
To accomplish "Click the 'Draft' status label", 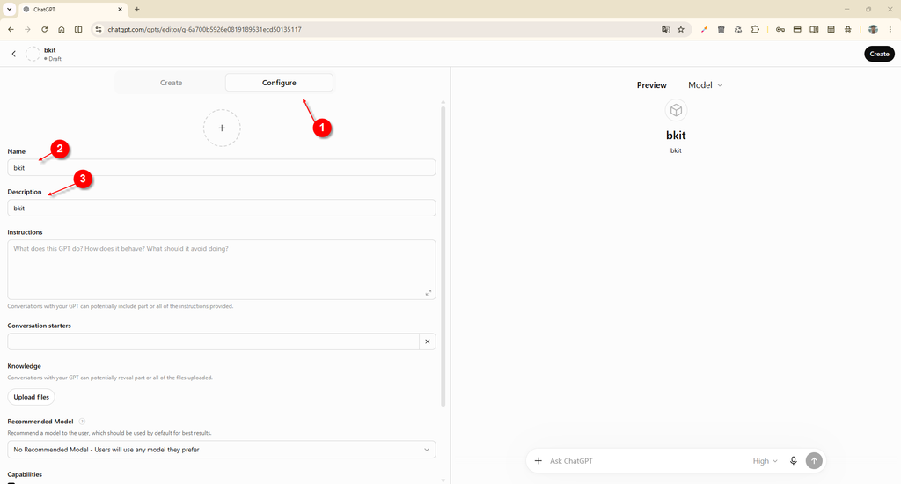I will [x=55, y=59].
